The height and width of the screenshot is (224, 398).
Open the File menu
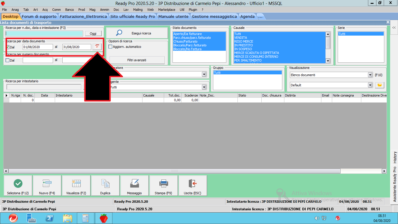[4, 10]
